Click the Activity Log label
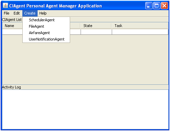 [12, 87]
